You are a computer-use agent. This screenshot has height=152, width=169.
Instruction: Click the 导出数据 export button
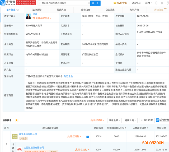[x=147, y=120]
